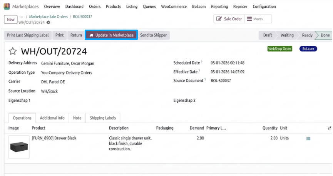Click the Scheduled Date help question mark
This screenshot has height=176, width=333.
tap(202, 62)
